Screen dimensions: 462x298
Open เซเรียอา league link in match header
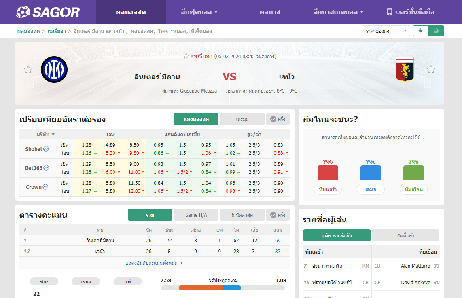click(202, 56)
